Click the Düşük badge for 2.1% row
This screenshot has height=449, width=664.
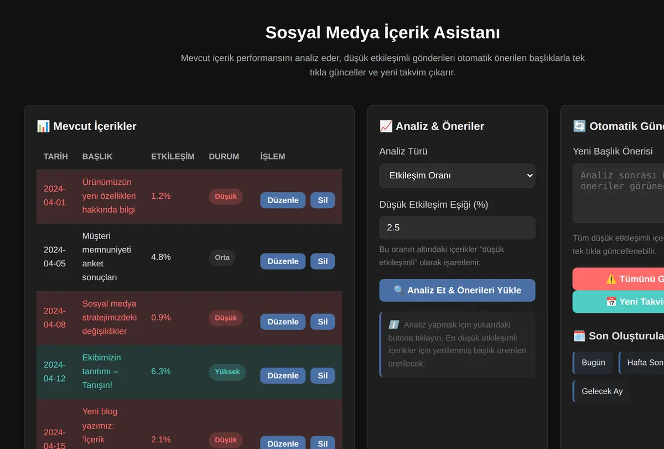click(x=226, y=440)
